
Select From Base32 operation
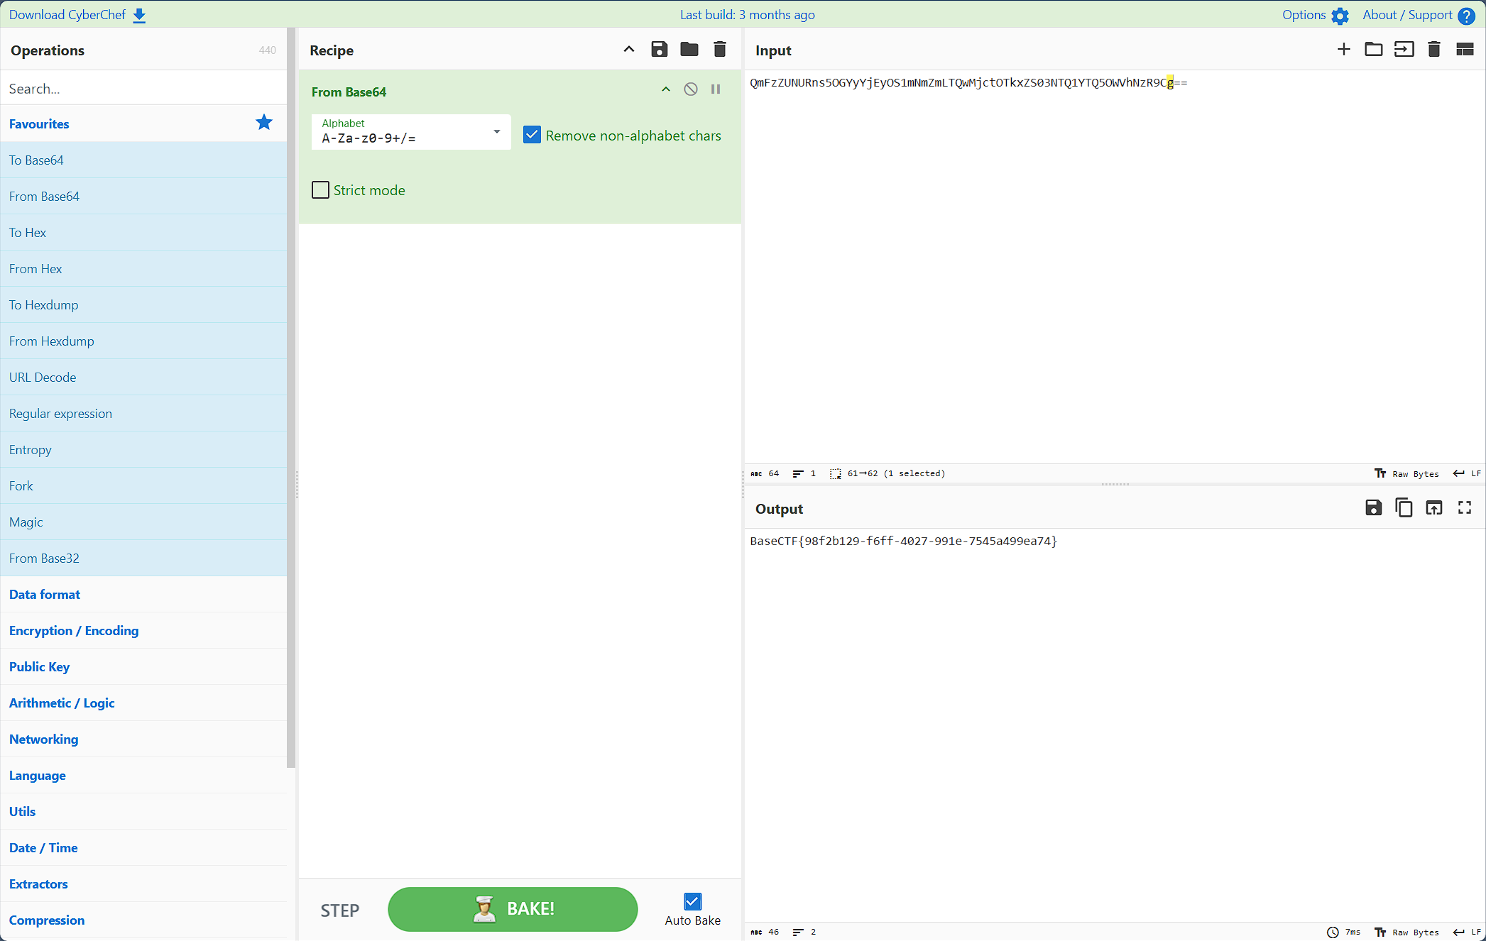[x=143, y=558]
